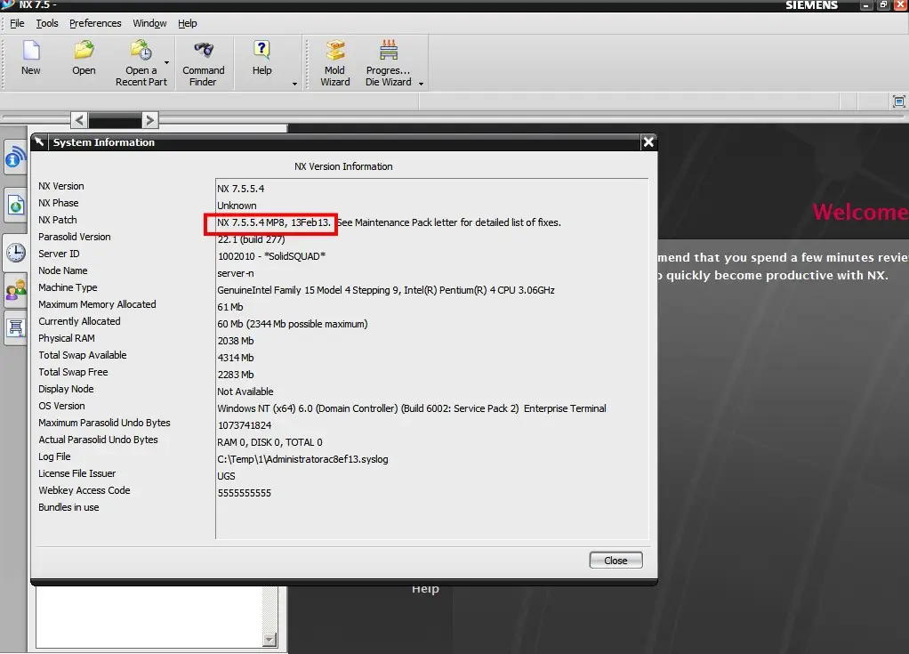The image size is (909, 654).
Task: Click the right scroll arrow button
Action: 149,120
